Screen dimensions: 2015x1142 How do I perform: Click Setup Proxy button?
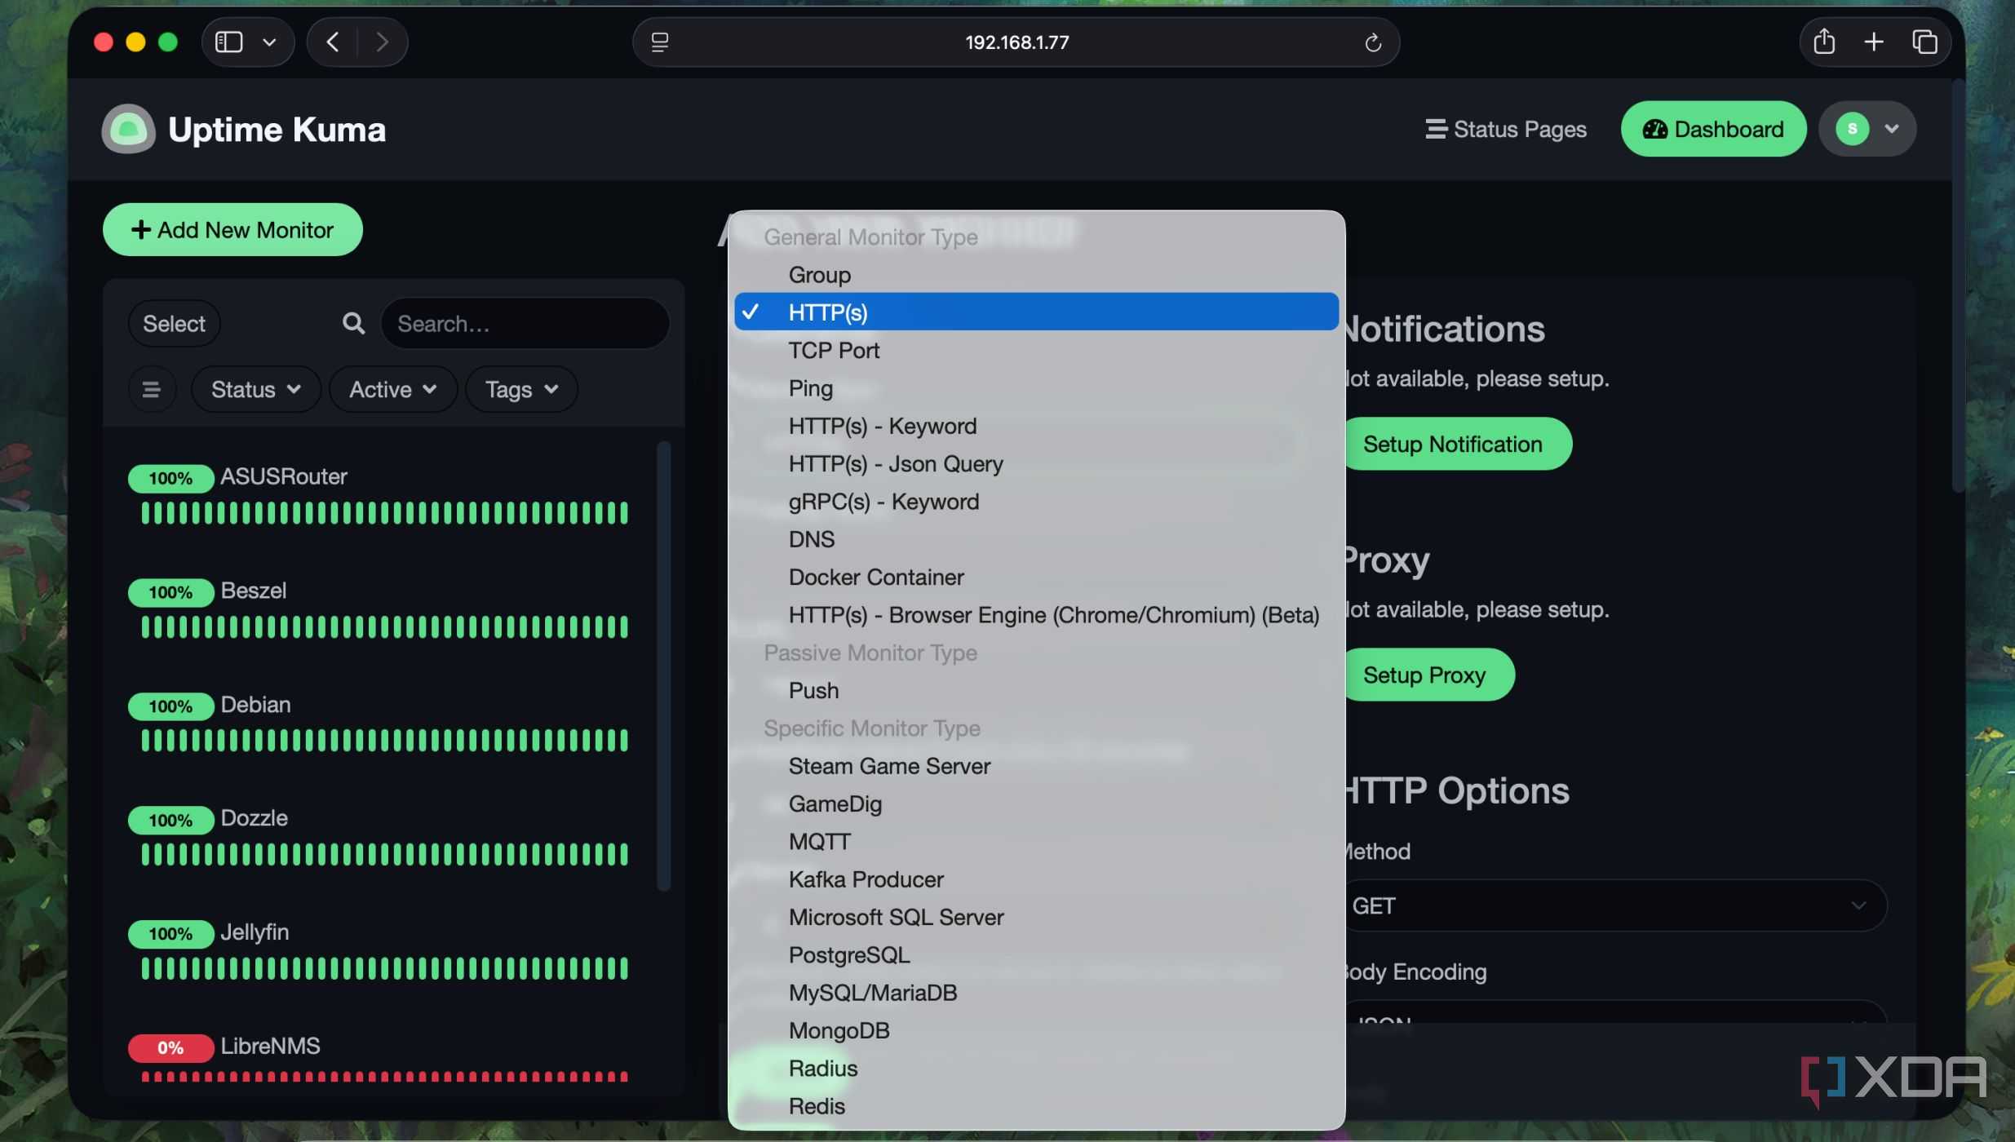pos(1428,675)
